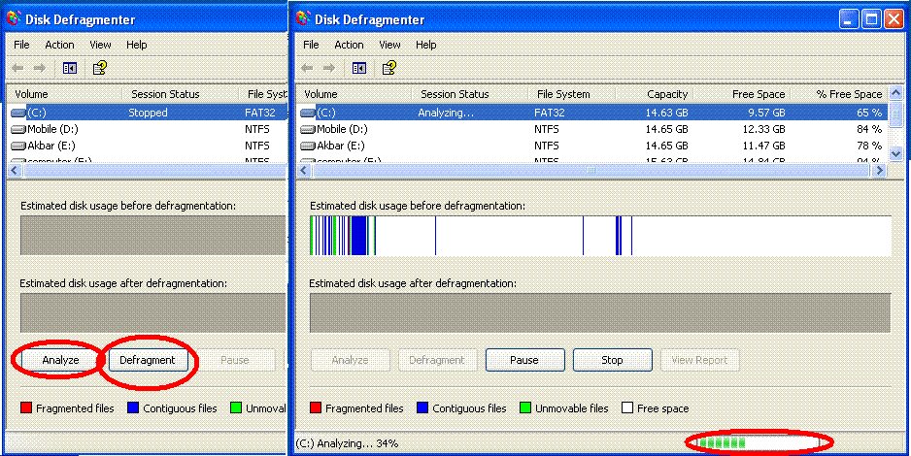
Task: Click blue Contiguous files swatch, right window
Action: point(422,407)
